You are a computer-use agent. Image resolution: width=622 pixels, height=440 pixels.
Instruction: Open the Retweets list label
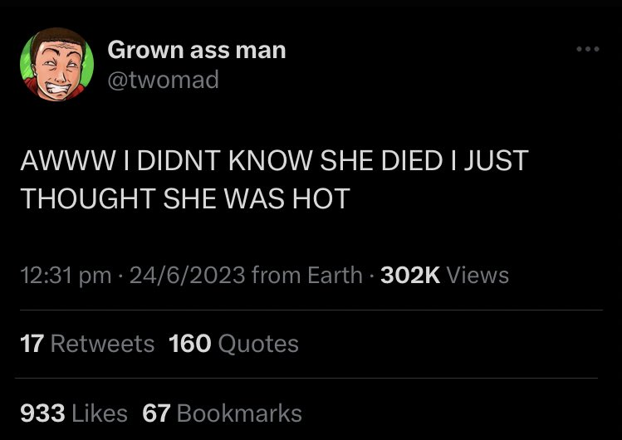[102, 343]
